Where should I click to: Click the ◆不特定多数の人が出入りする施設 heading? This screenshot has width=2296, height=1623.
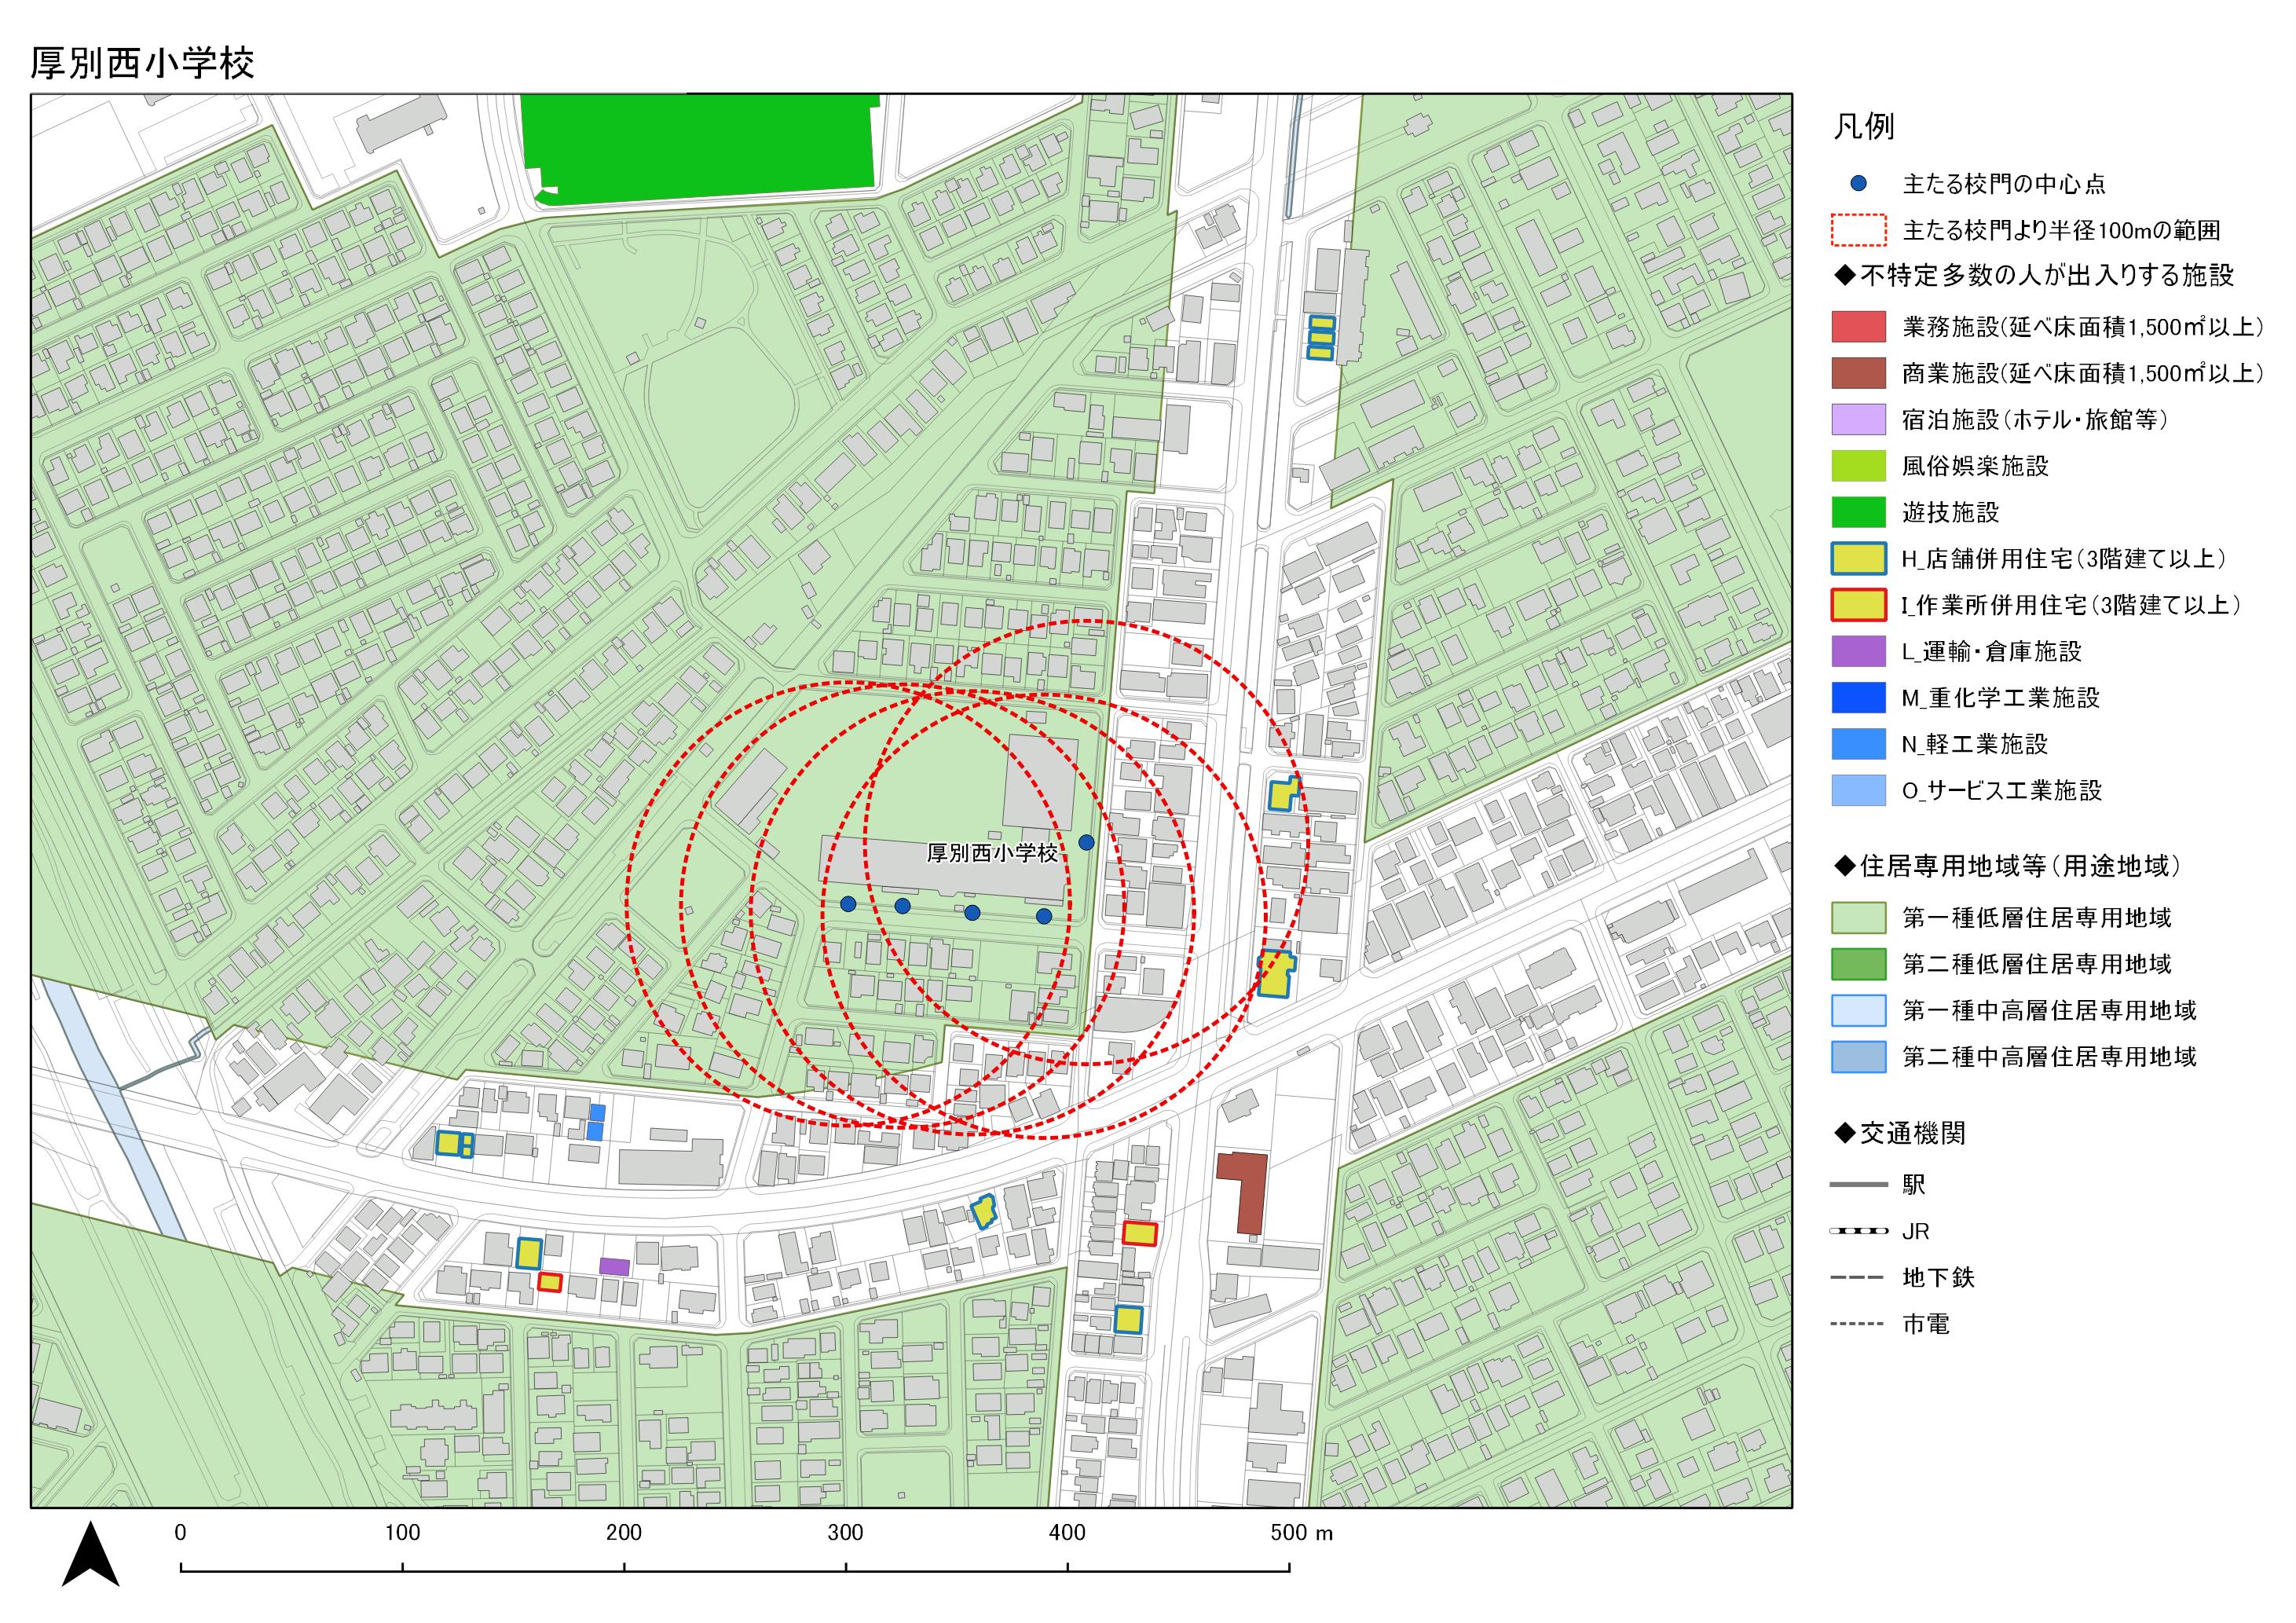click(2034, 275)
